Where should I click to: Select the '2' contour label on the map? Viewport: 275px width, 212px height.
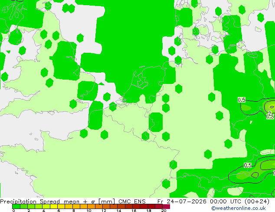point(270,113)
